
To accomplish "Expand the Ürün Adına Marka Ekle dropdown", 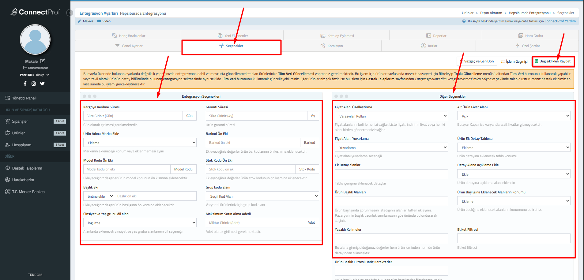I will (x=140, y=143).
